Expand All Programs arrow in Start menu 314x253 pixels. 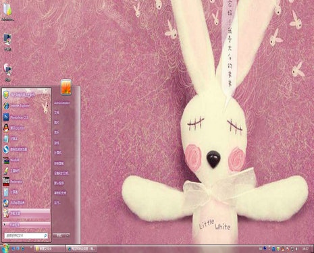(x=5, y=225)
